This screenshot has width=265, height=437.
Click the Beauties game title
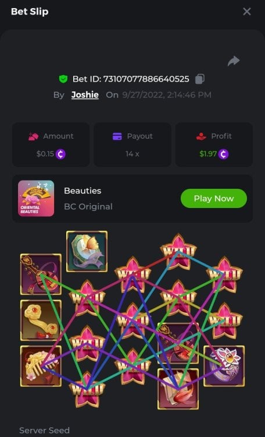[x=83, y=191]
